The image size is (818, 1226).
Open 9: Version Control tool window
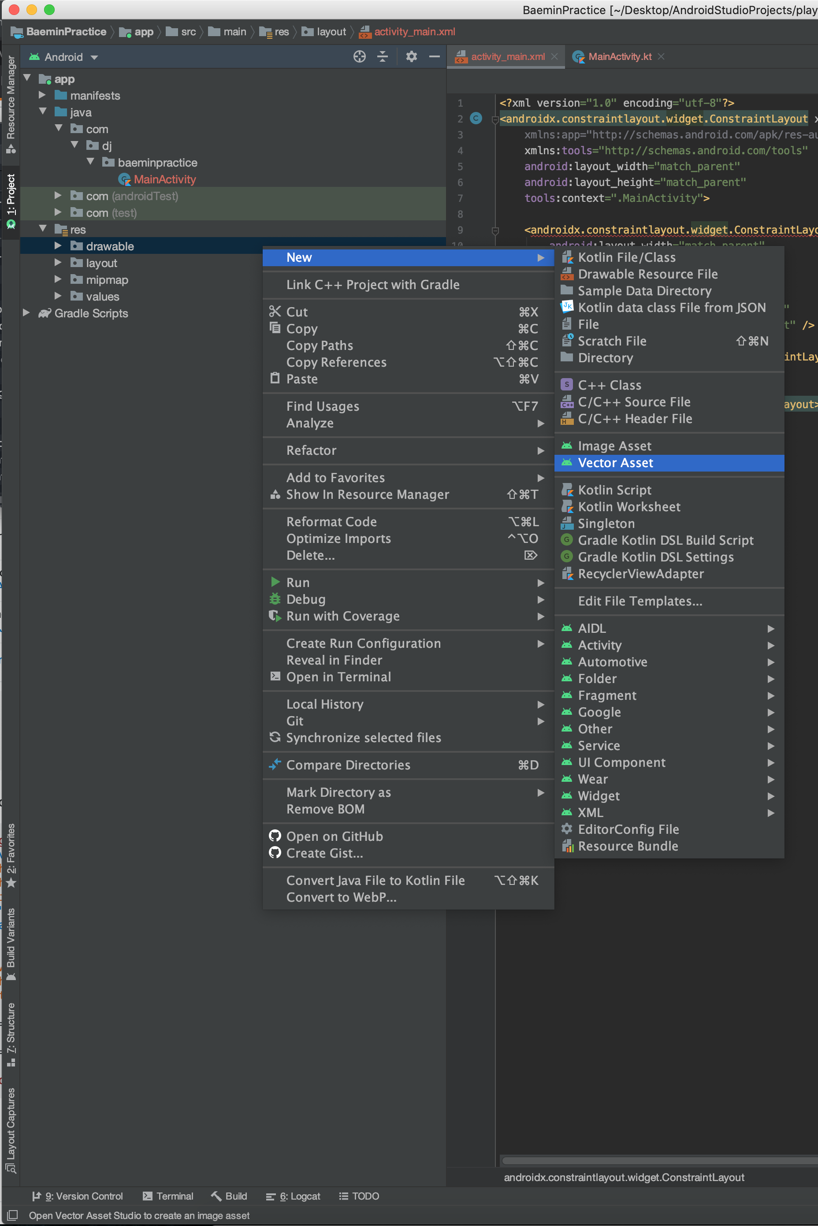click(x=78, y=1196)
